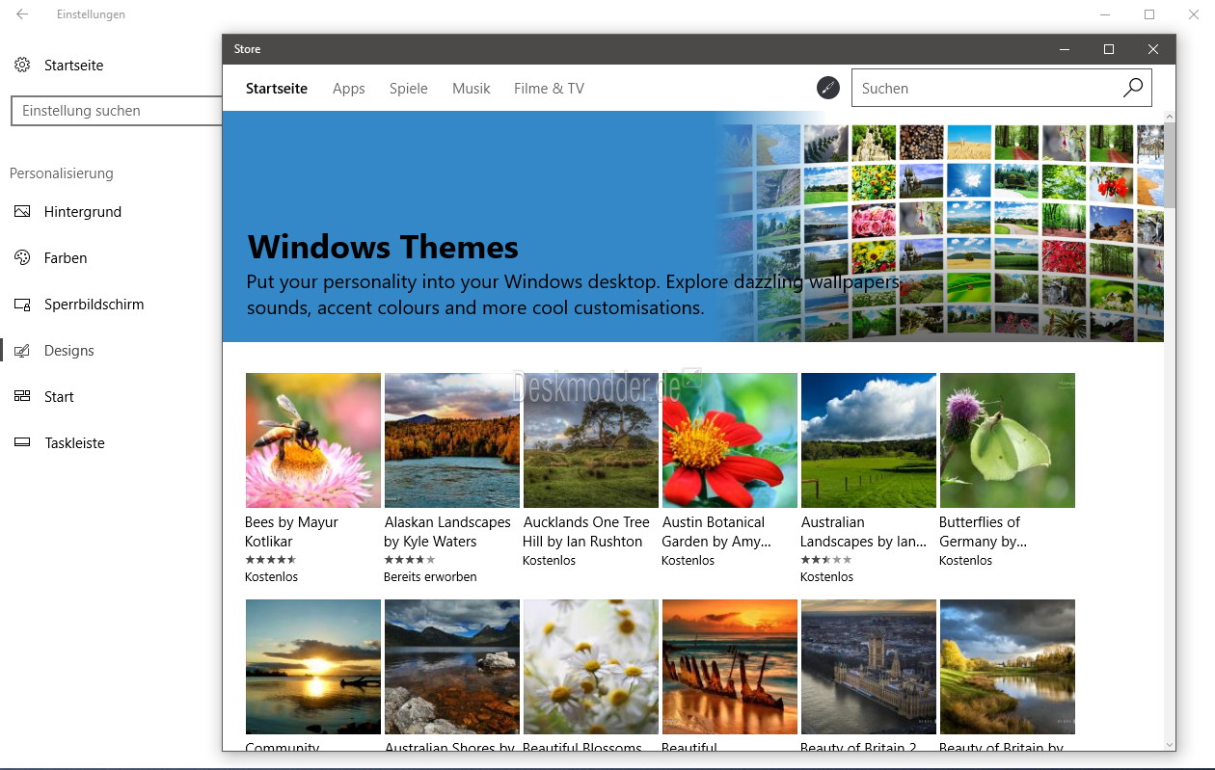
Task: Open Startseite gear in the Settings window
Action: 22,66
